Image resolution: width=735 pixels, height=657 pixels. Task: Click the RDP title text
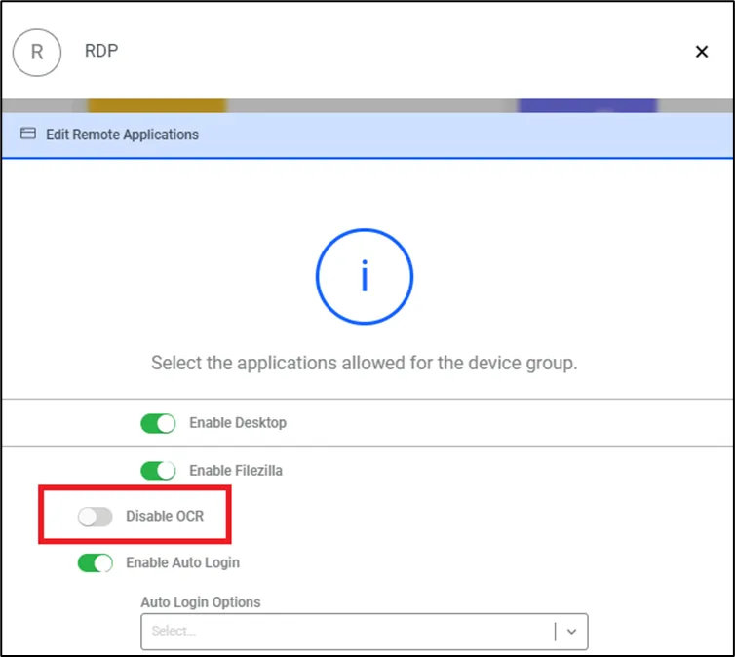pos(101,51)
